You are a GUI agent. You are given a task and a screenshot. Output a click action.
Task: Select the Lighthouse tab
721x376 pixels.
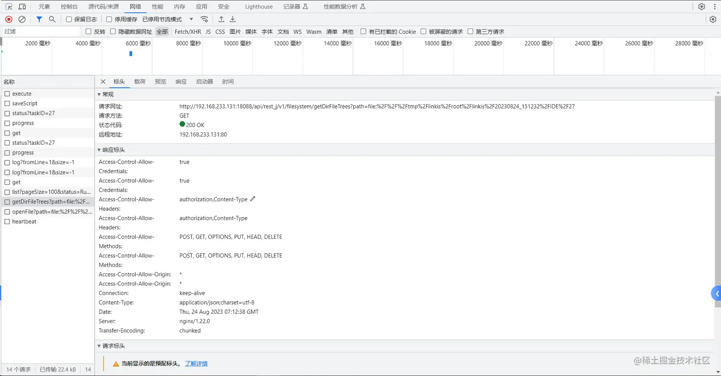point(259,7)
